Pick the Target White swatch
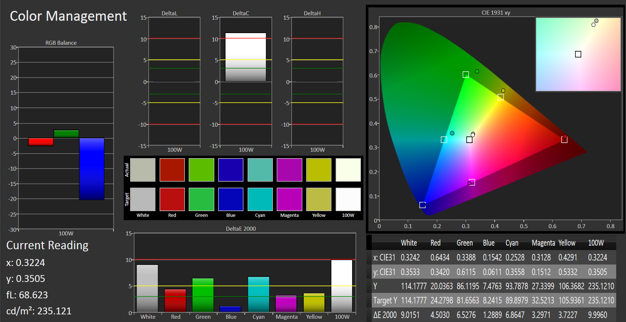 coord(143,199)
